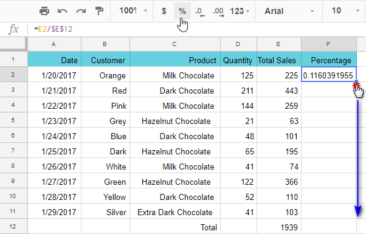Select customer cell Yellow
Screen dimensions: 366x234
(105, 196)
